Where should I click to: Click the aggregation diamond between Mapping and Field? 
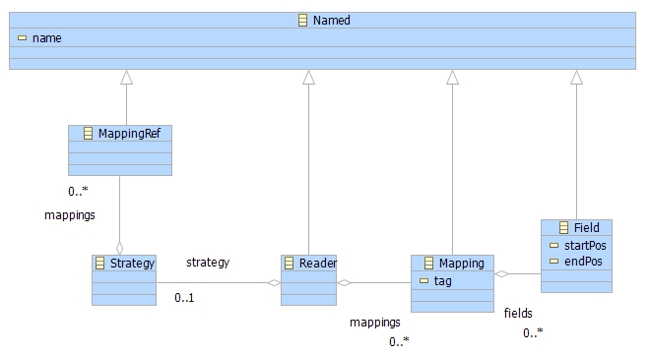click(501, 273)
